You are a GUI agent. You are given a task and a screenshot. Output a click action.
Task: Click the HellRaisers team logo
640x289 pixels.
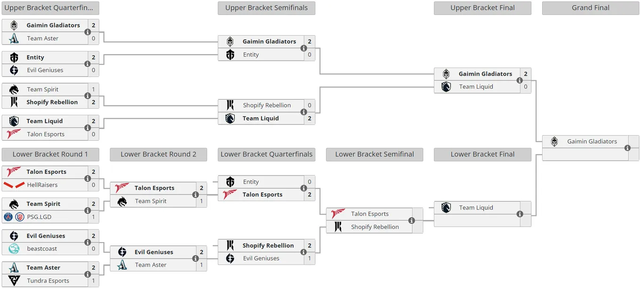(14, 185)
